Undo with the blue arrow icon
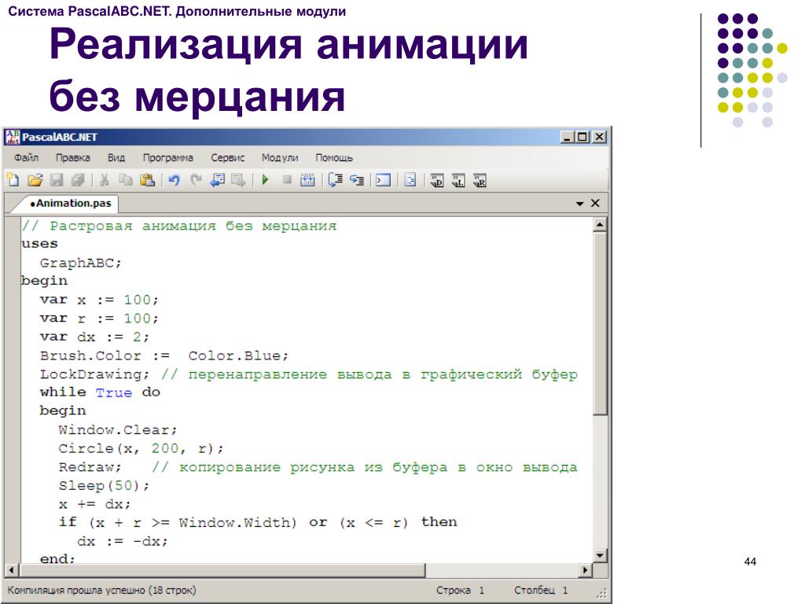Screen dimensions: 805x604 click(174, 180)
